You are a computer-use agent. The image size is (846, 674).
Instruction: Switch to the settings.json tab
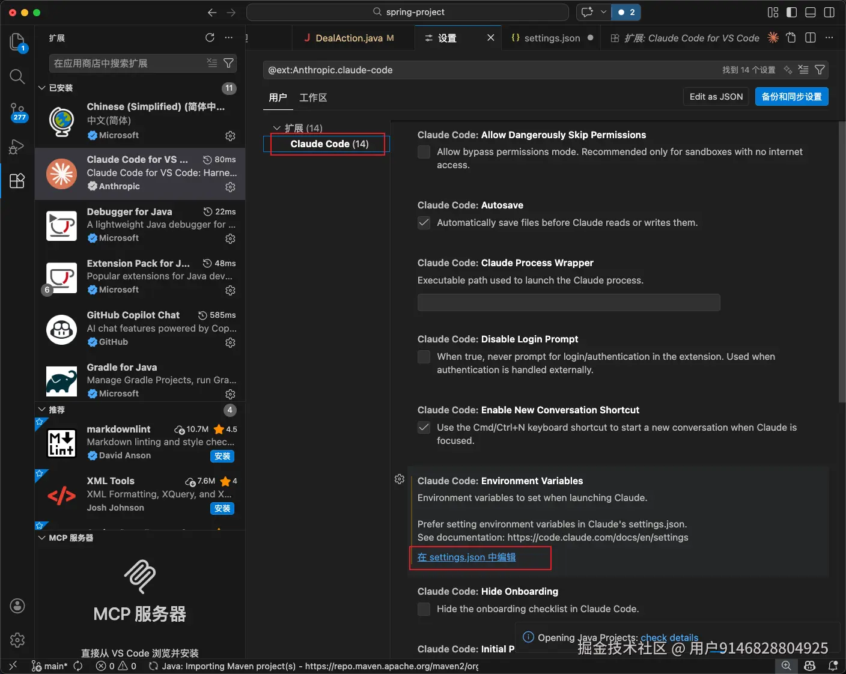pyautogui.click(x=552, y=38)
